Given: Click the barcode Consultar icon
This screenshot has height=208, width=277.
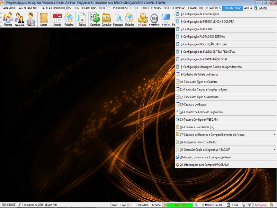Looking at the screenshot, I should click(x=154, y=19).
